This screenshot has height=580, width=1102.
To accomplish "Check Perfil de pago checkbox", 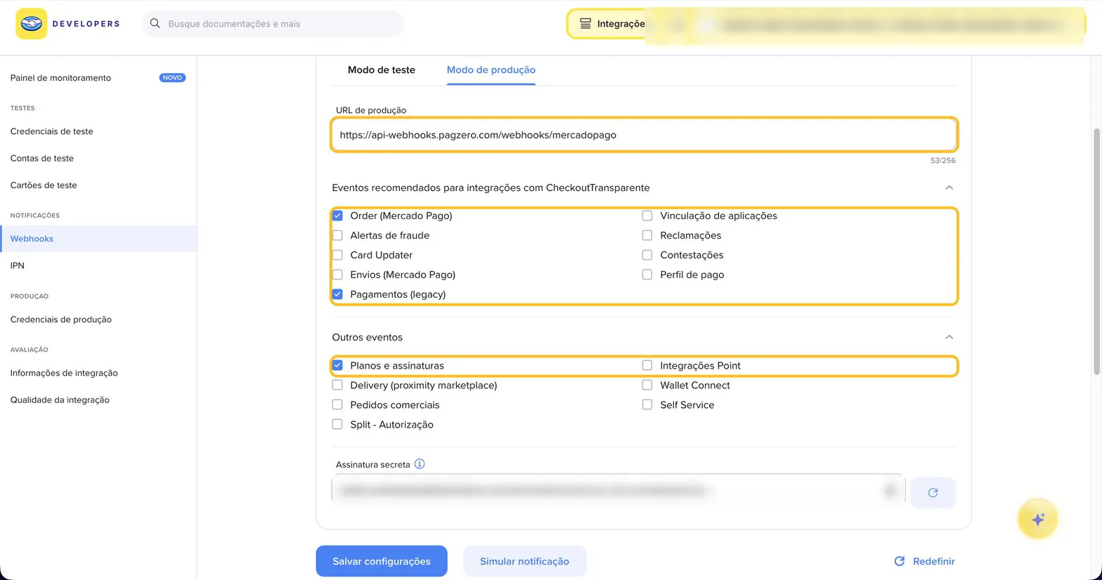I will (647, 275).
